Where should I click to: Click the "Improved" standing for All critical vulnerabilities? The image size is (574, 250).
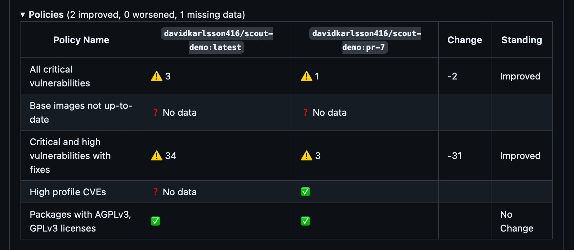[x=520, y=76]
